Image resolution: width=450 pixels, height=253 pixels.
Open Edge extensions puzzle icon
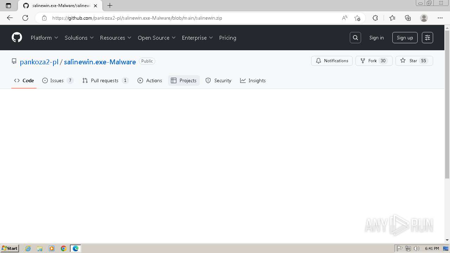[375, 18]
